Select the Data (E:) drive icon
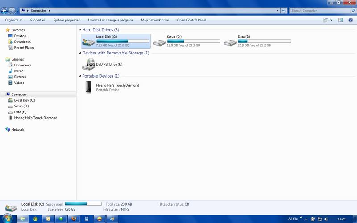 pos(230,41)
